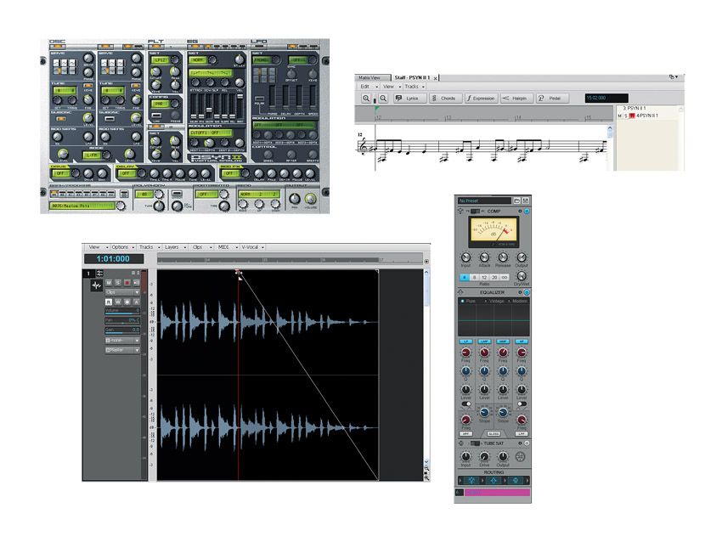Open the Master output dropdown on track 1
Viewport: 722px width, 542px height.
pos(122,351)
